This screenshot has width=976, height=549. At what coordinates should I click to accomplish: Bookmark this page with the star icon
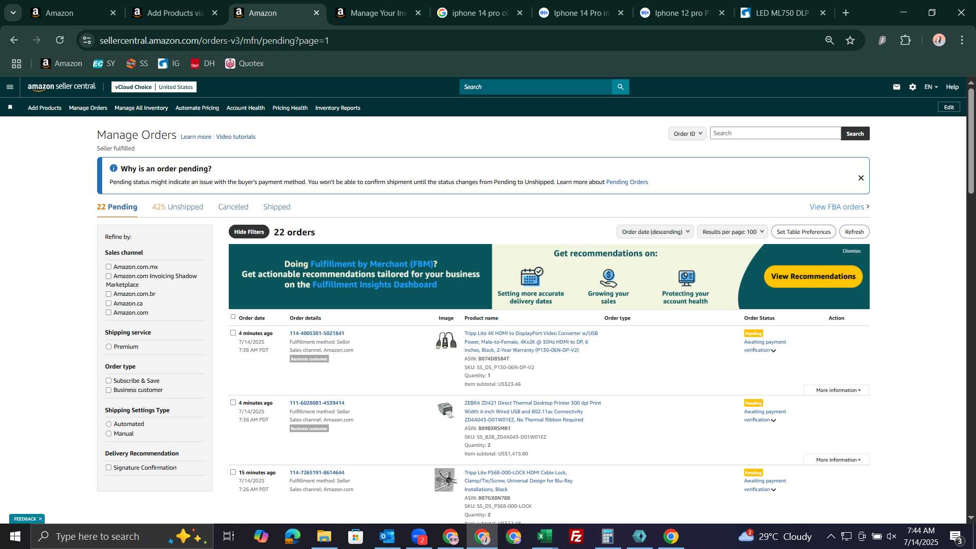(x=850, y=40)
